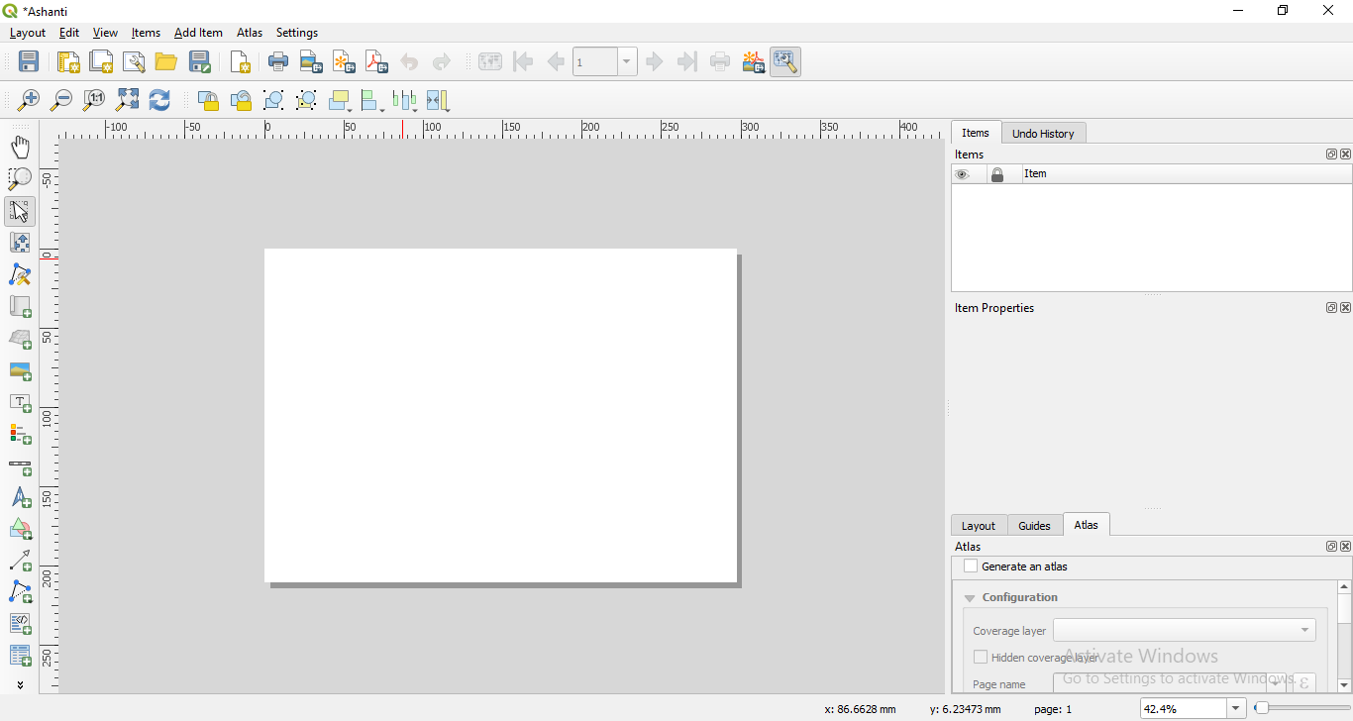The image size is (1353, 721).
Task: Add a legend item
Action: [20, 434]
